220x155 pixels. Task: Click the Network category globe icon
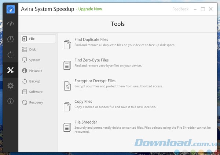[25, 71]
